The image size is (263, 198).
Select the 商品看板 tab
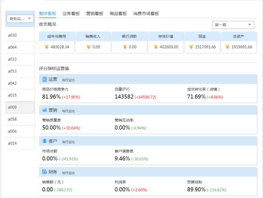[x=118, y=14]
